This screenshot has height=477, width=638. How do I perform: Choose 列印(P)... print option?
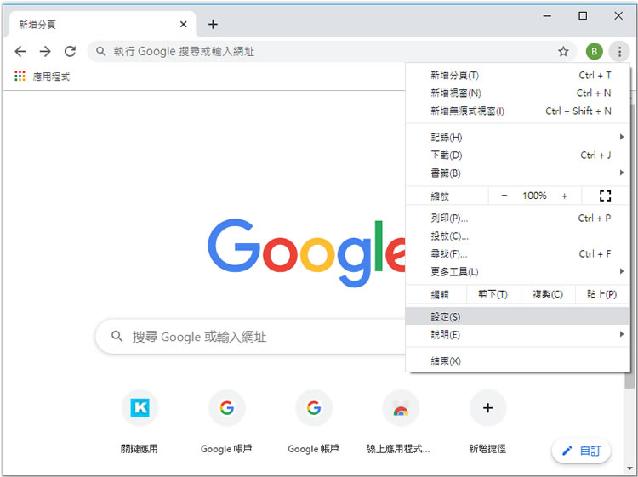(517, 218)
